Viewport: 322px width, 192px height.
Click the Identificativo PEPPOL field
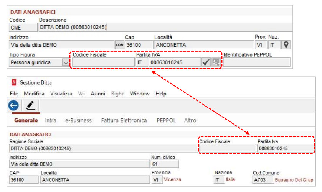point(257,62)
